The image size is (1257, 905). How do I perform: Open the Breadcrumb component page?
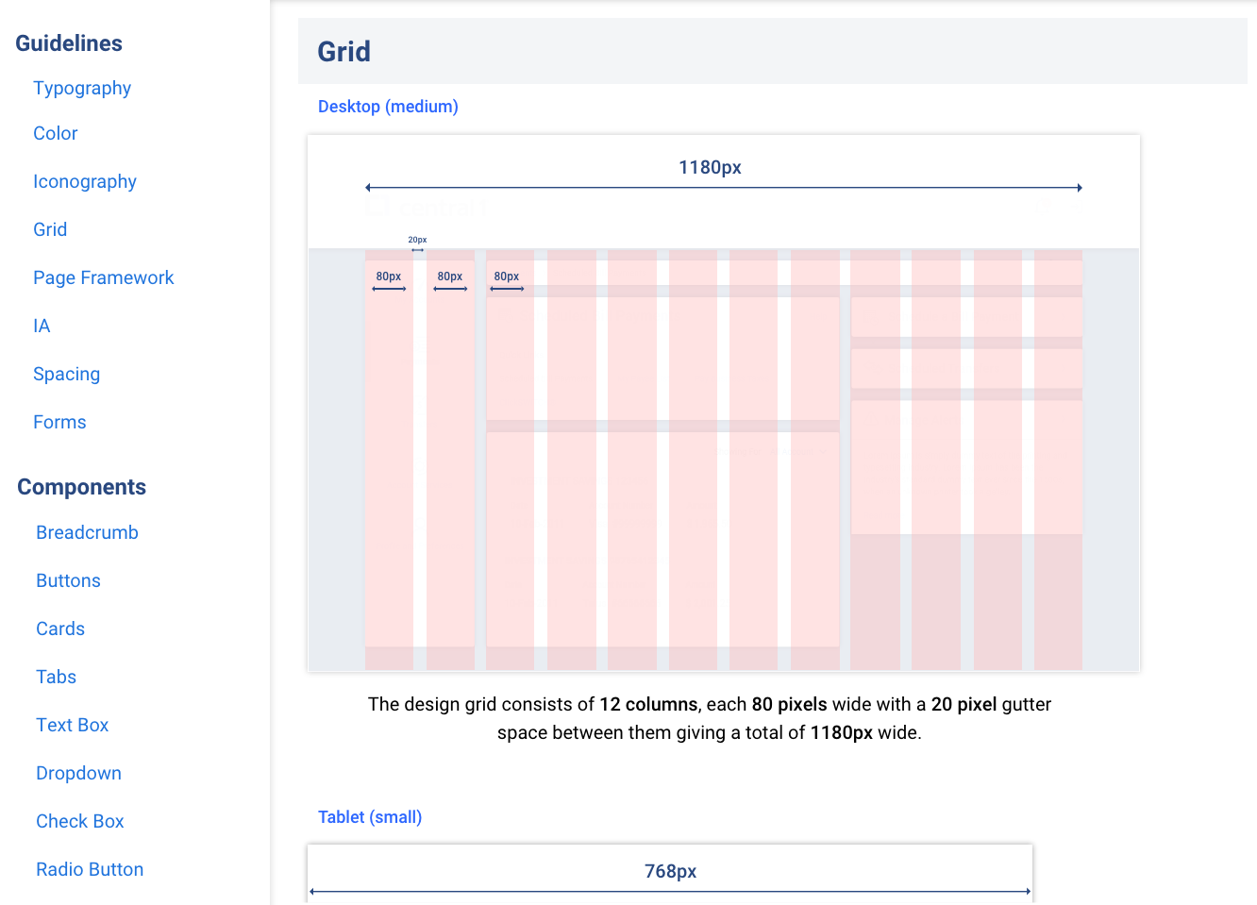[x=87, y=532]
